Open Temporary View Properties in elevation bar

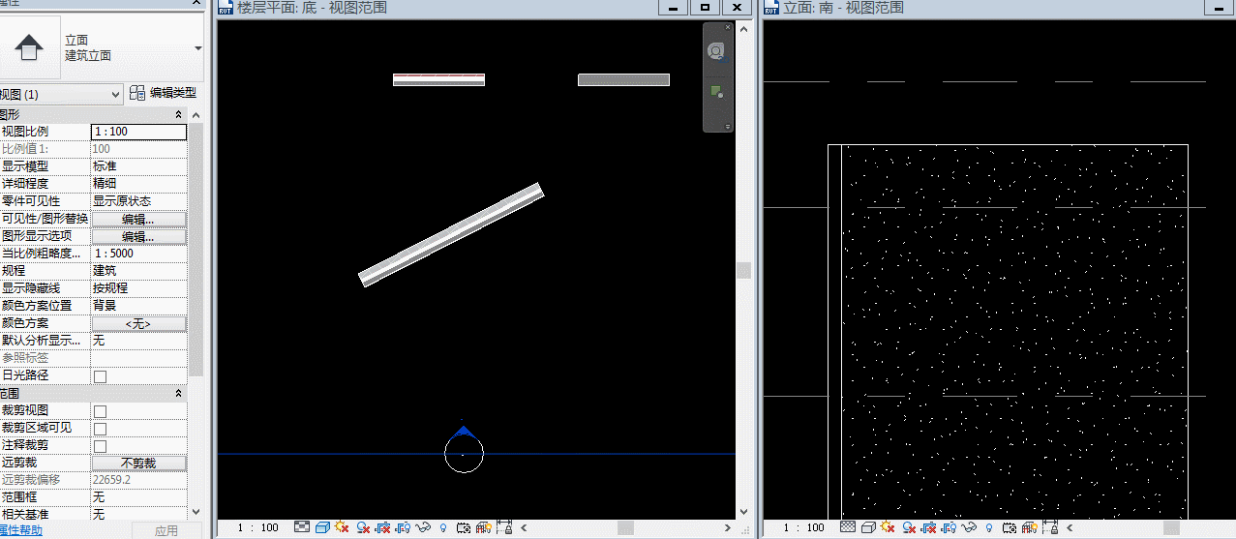pos(1010,527)
